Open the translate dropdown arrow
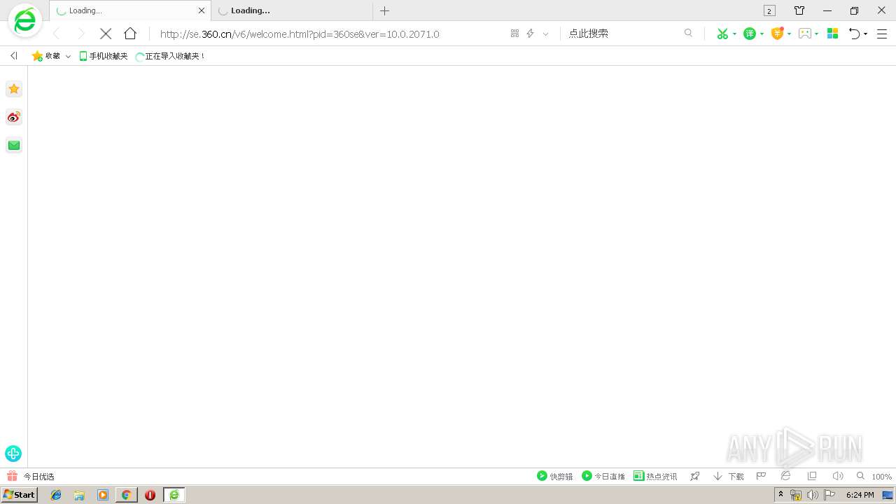Viewport: 896px width, 504px height. click(x=762, y=34)
